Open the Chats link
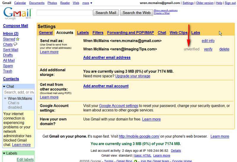The width and height of the screenshot is (237, 162). click(x=8, y=45)
